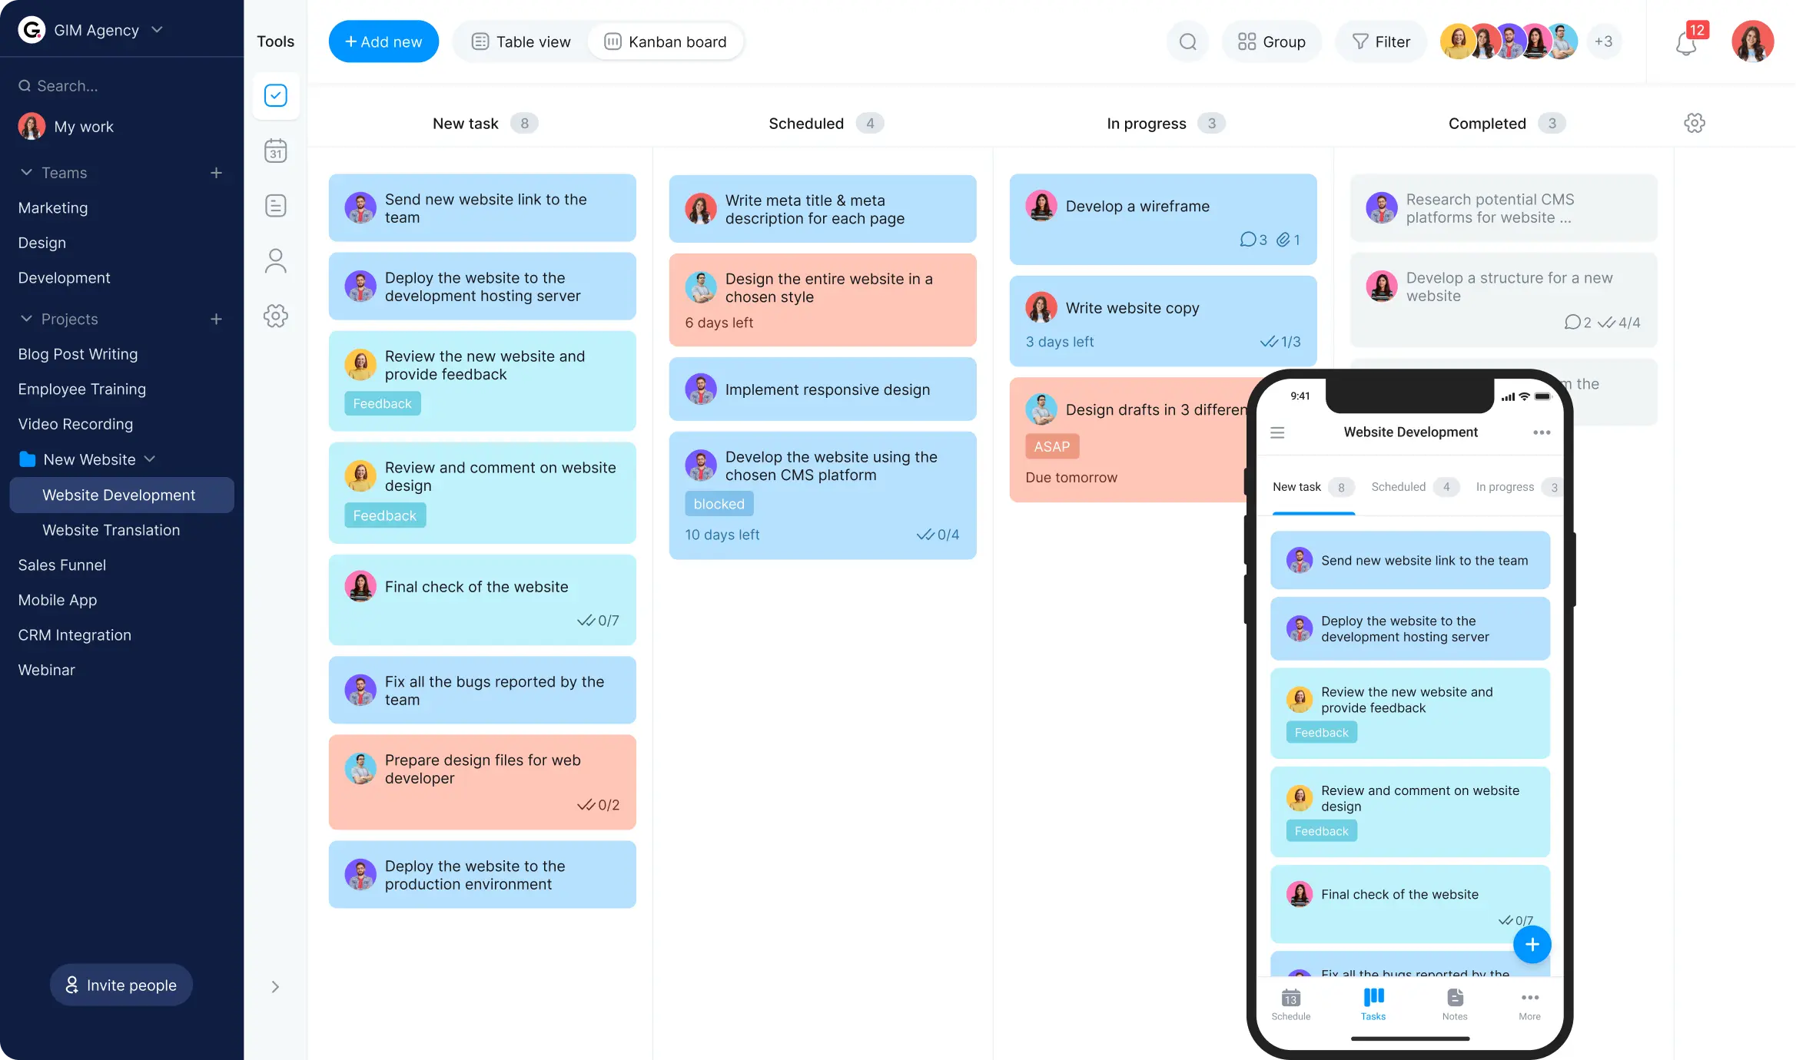1796x1060 pixels.
Task: Toggle the New Website project expander
Action: pos(151,458)
